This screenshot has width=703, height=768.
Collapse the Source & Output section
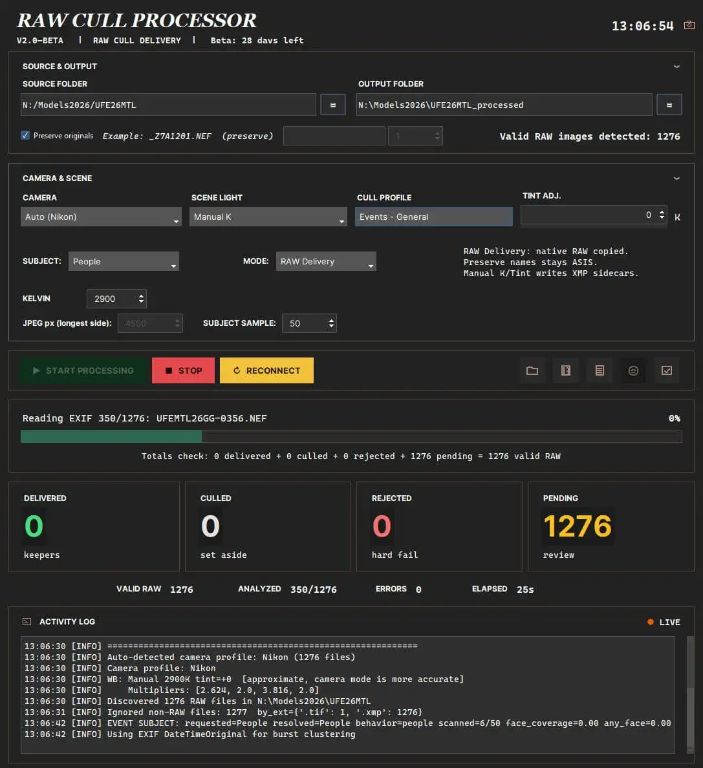676,67
